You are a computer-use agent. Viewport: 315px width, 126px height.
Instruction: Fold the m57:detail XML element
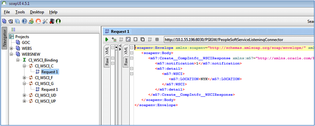[132, 68]
